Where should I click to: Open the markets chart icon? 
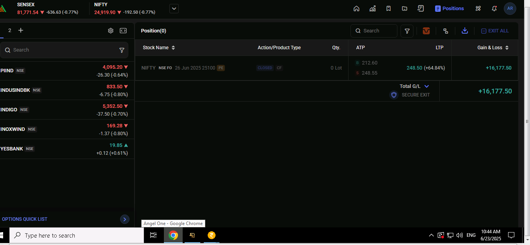(x=372, y=9)
